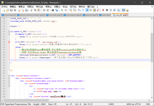Click the horizontal scrollbar right arrow

tap(149, 100)
